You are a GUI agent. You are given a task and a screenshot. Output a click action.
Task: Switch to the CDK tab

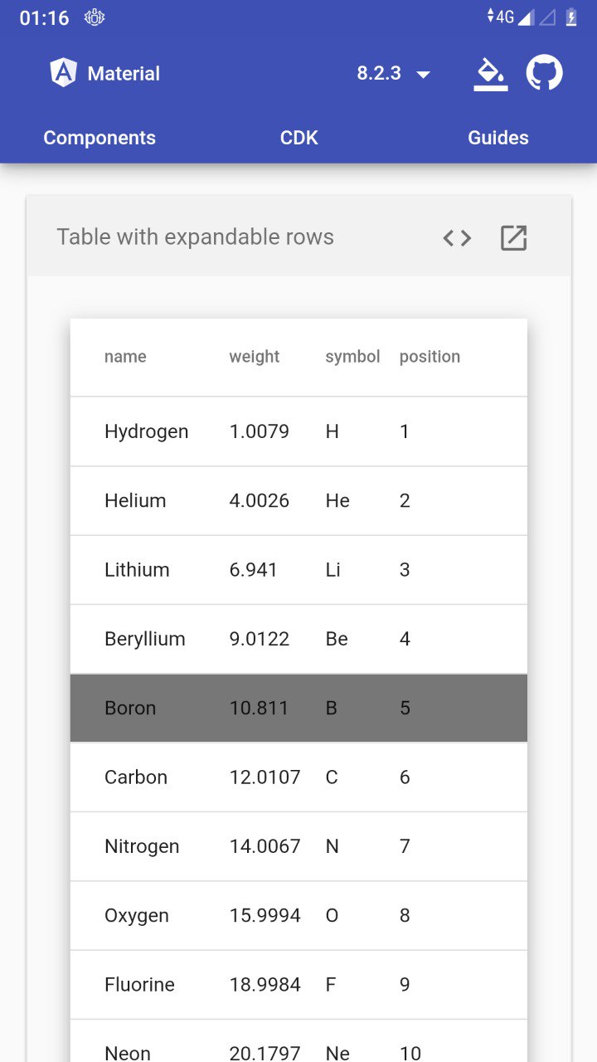(x=298, y=138)
